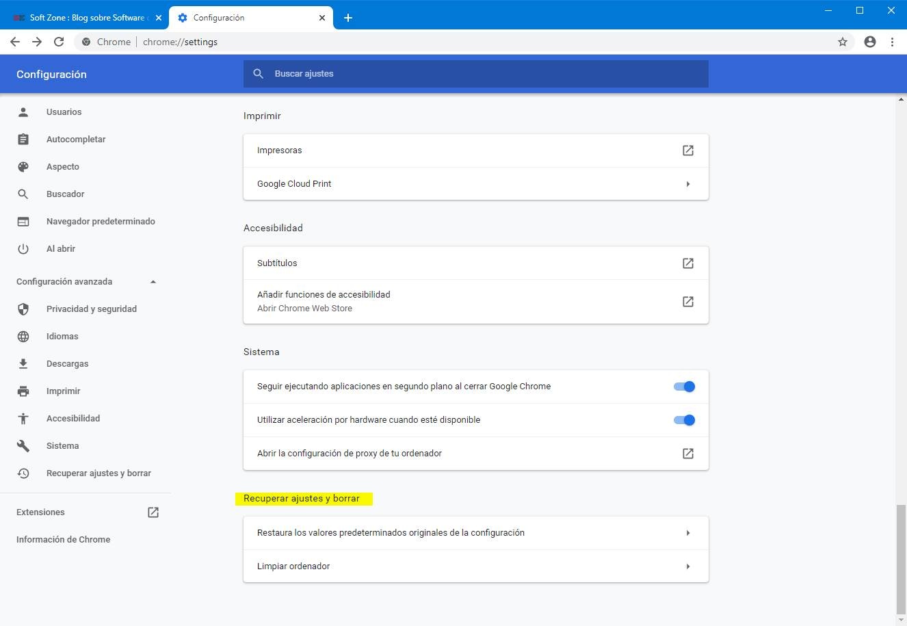
Task: Click the page vertical scrollbar thumb
Action: (901, 560)
